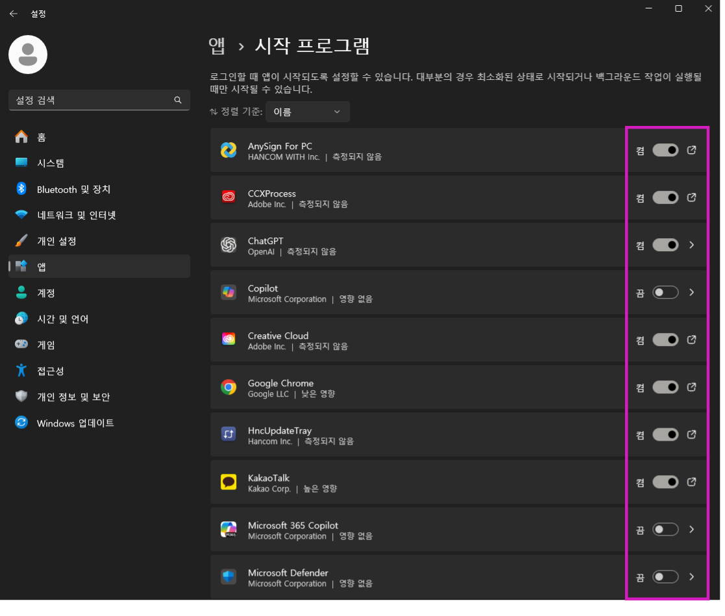725x616 pixels.
Task: Expand Microsoft Defender row chevron
Action: [692, 576]
